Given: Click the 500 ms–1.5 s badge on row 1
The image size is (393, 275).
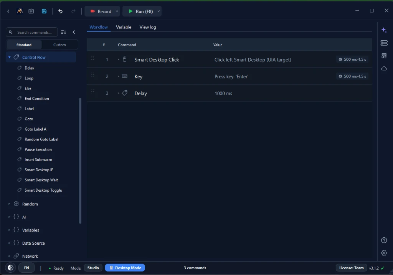Looking at the screenshot, I should point(352,60).
